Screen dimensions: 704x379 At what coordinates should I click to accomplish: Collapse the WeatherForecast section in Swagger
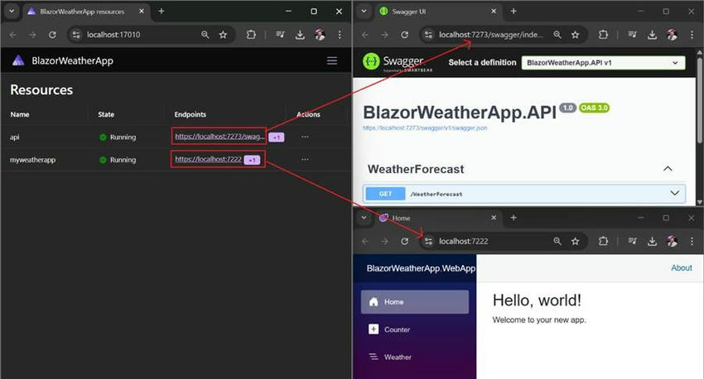tap(668, 169)
